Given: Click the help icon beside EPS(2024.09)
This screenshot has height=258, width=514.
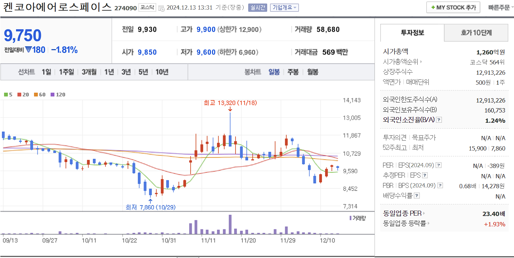Looking at the screenshot, I should [x=439, y=165].
